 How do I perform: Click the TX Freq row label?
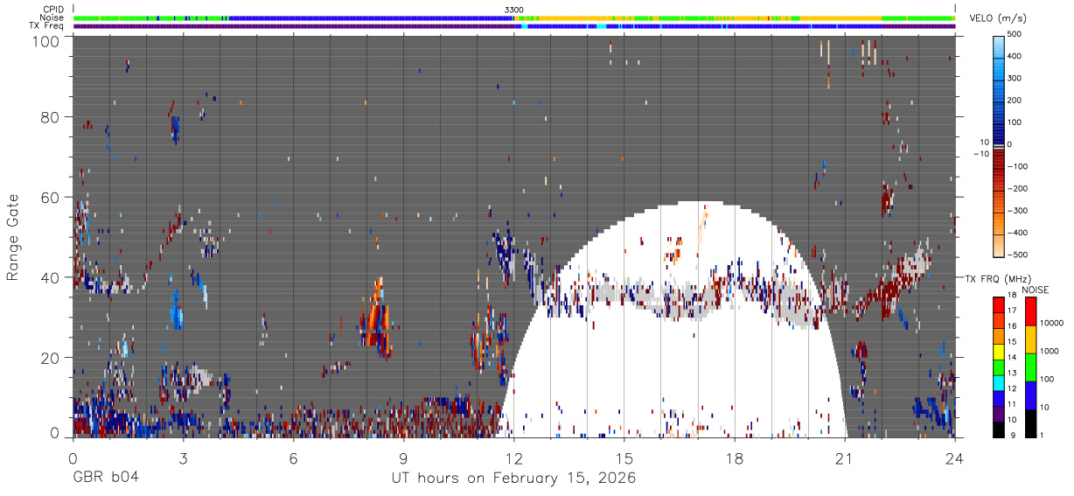click(46, 25)
